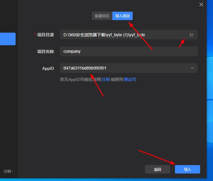Image resolution: width=213 pixels, height=181 pixels.
Task: Click the 项目目录 label
Action: 46,35
